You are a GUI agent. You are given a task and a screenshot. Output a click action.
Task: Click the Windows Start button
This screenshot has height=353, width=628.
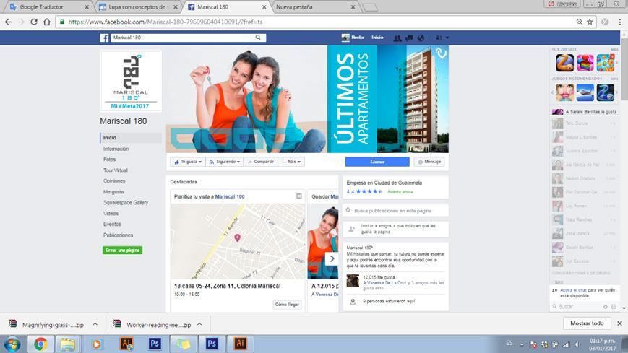12,344
